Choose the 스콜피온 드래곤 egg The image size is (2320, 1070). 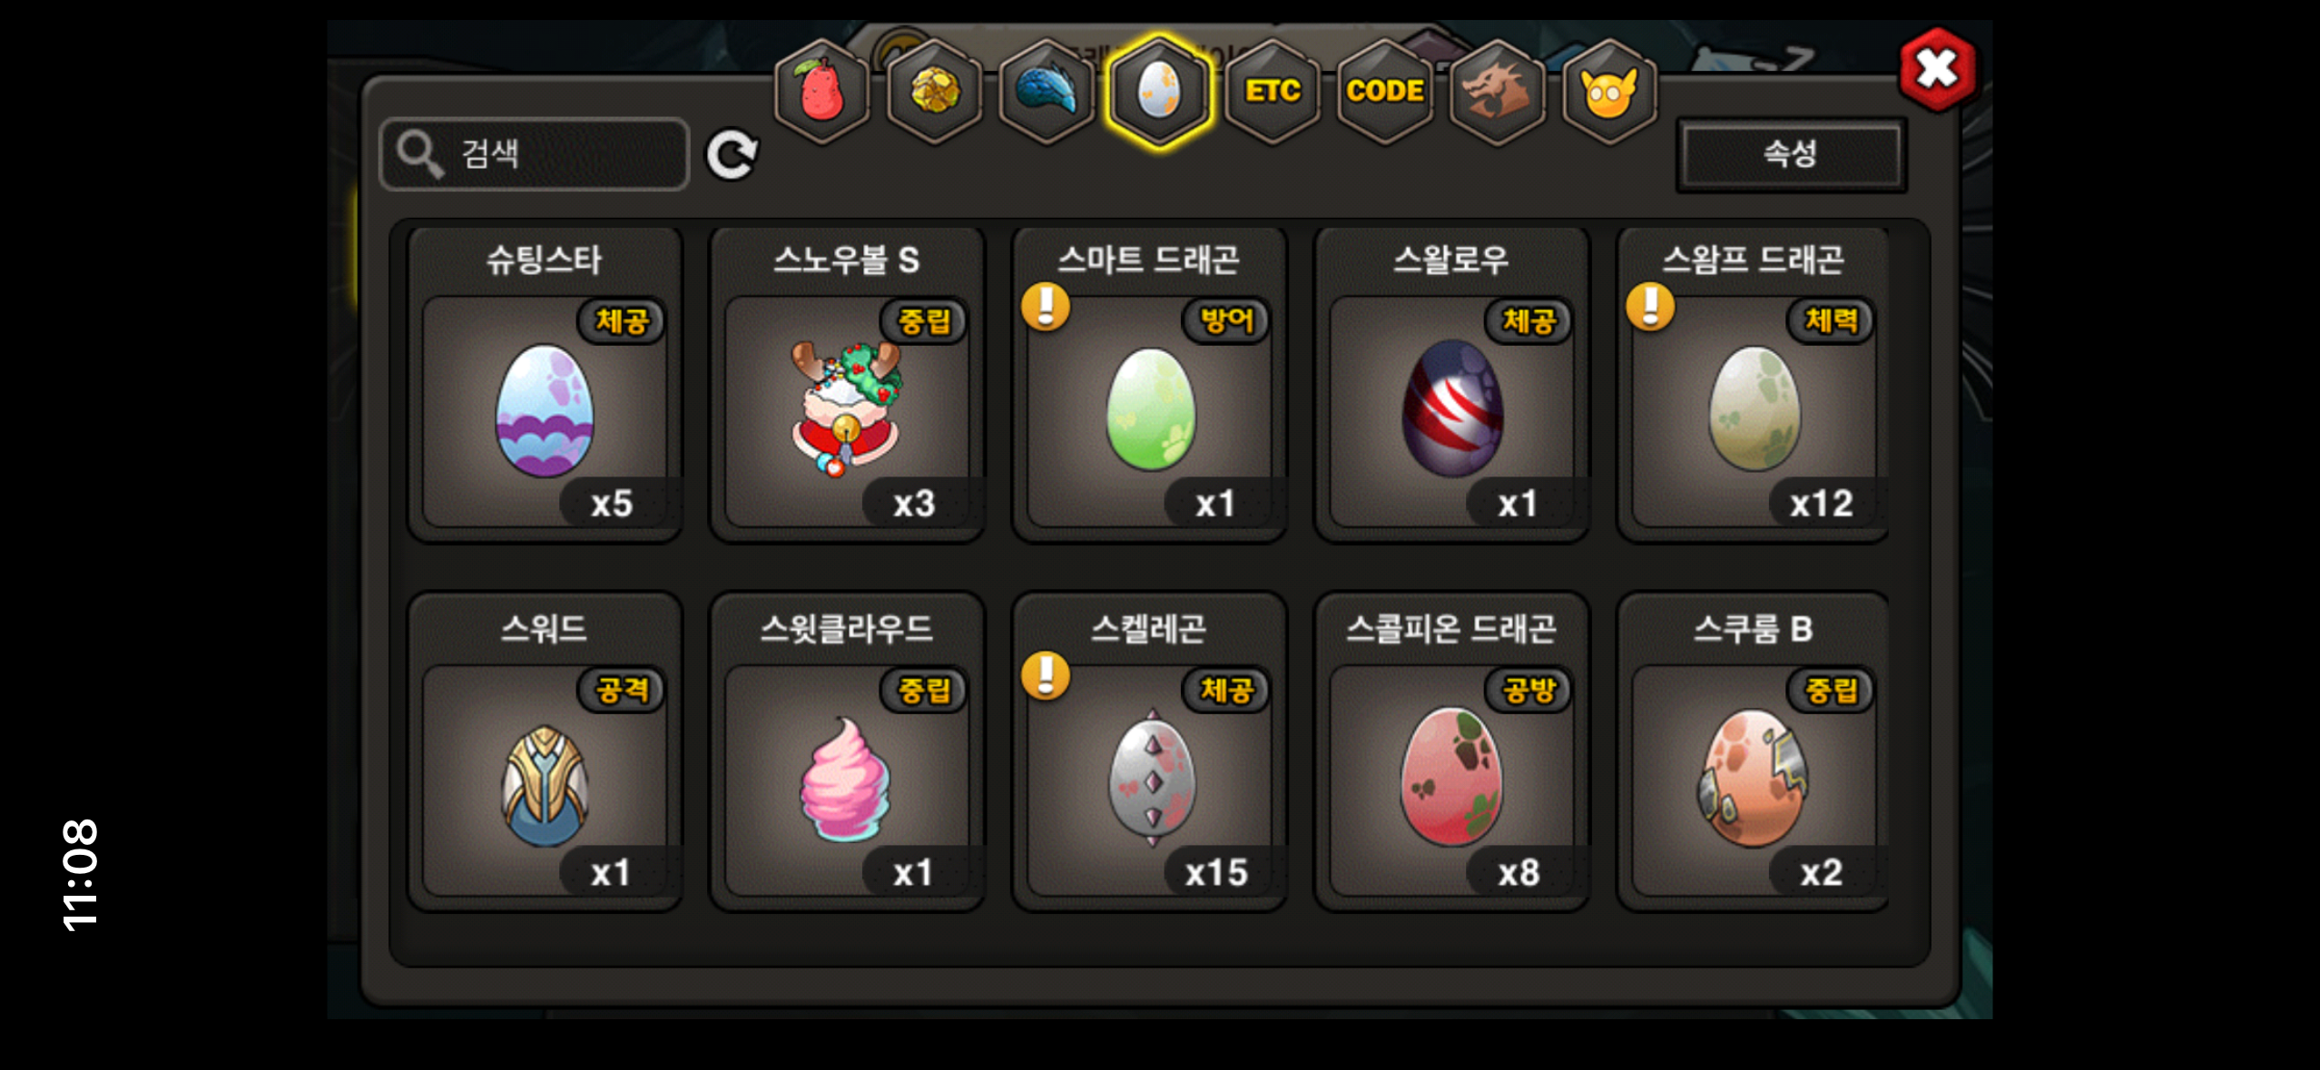pos(1451,752)
